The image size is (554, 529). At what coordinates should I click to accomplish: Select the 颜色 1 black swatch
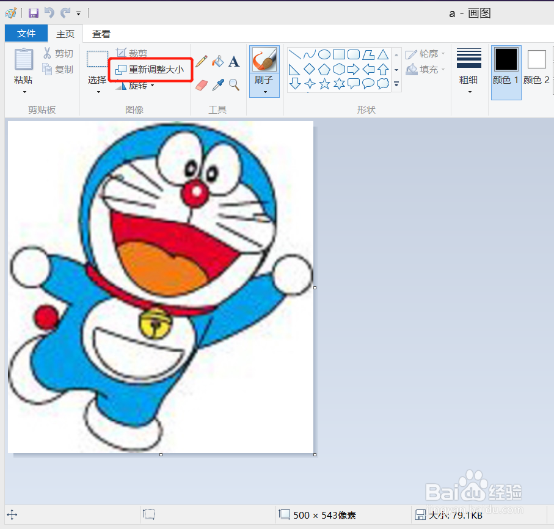coord(506,59)
